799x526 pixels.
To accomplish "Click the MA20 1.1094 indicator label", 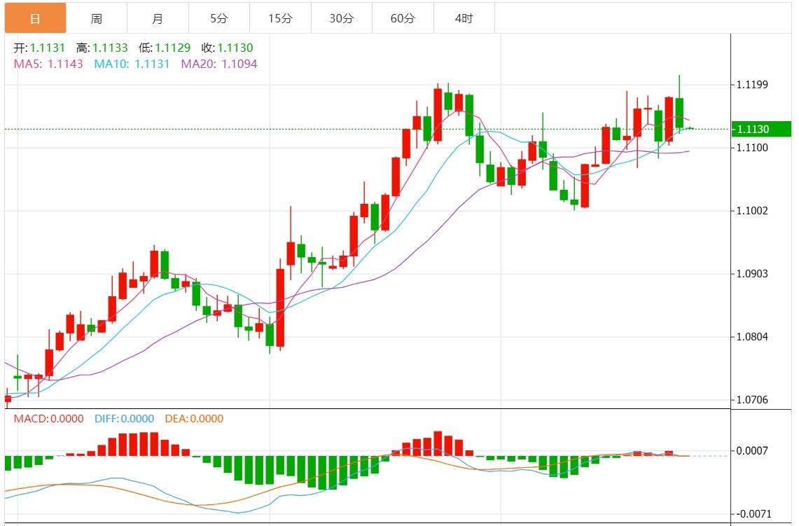I will coord(219,64).
